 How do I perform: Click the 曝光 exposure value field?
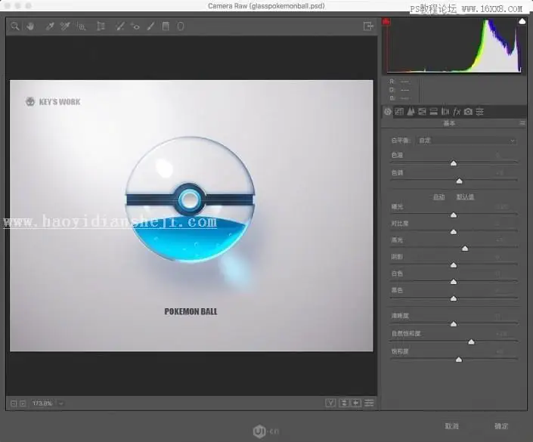point(503,206)
